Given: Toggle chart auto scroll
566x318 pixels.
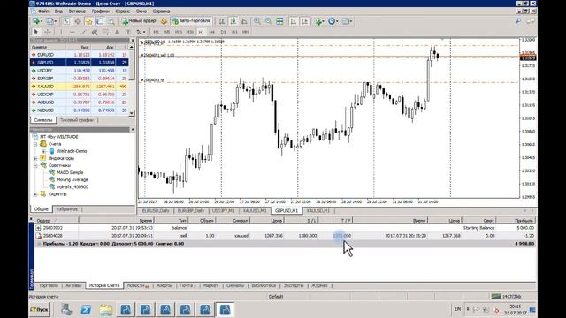Looking at the screenshot, I should point(294,21).
